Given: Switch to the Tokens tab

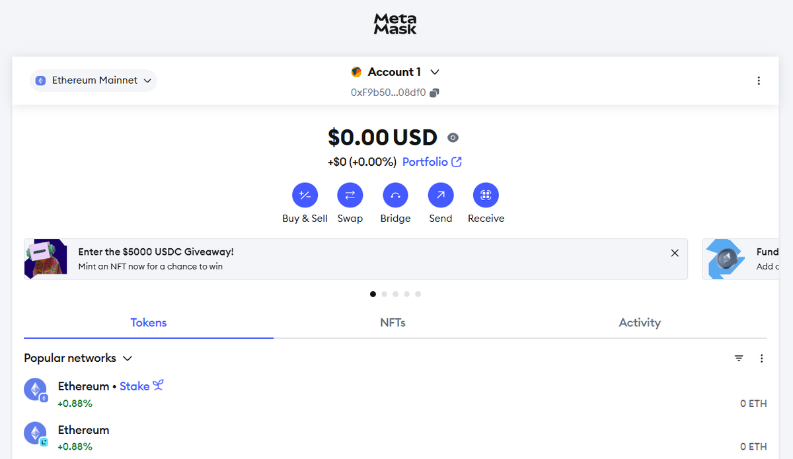Looking at the screenshot, I should tap(149, 323).
